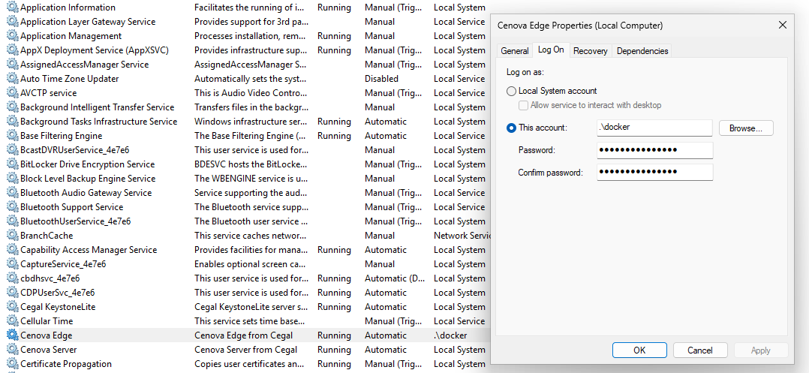Click gear icon for Auto Time Zone Updater

click(12, 79)
